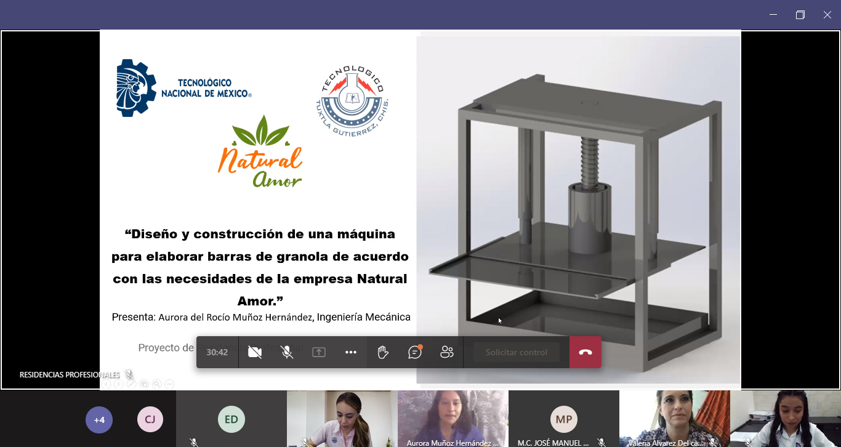Image resolution: width=841 pixels, height=447 pixels.
Task: Select the CJ participant avatar
Action: point(150,420)
